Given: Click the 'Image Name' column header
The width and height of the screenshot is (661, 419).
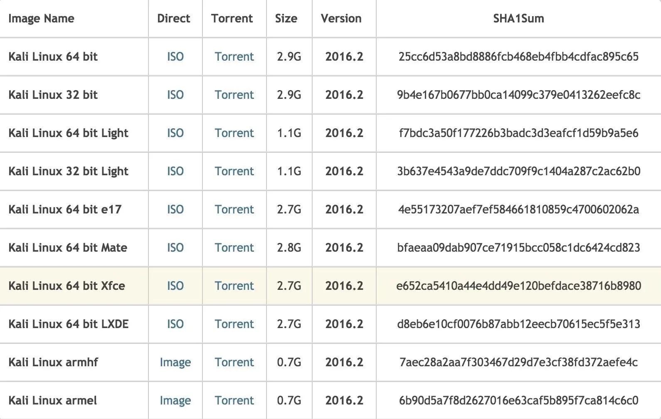Looking at the screenshot, I should [41, 18].
